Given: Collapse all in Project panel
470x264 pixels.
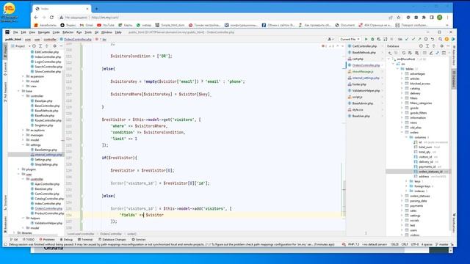Looking at the screenshot, I should click(47, 46).
